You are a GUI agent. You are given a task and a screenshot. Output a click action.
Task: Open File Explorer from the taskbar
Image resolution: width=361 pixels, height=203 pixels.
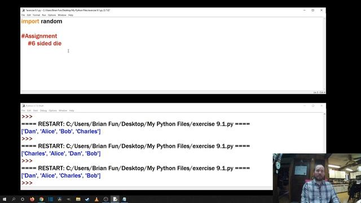point(78,199)
